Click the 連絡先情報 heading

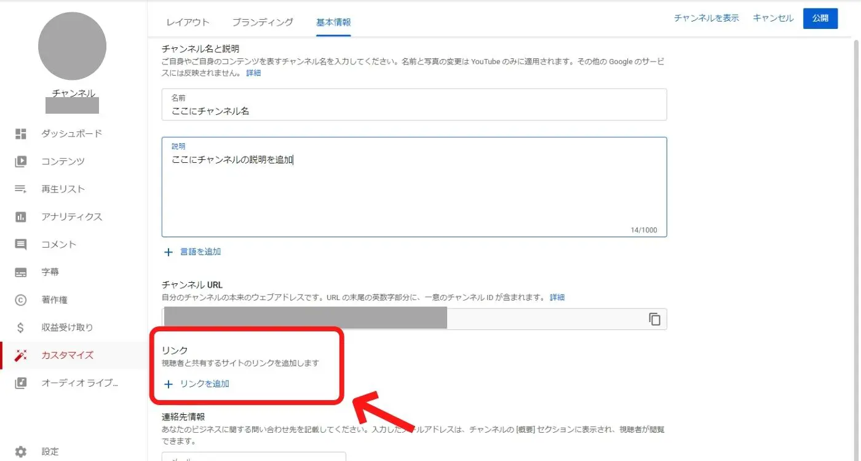click(x=183, y=417)
